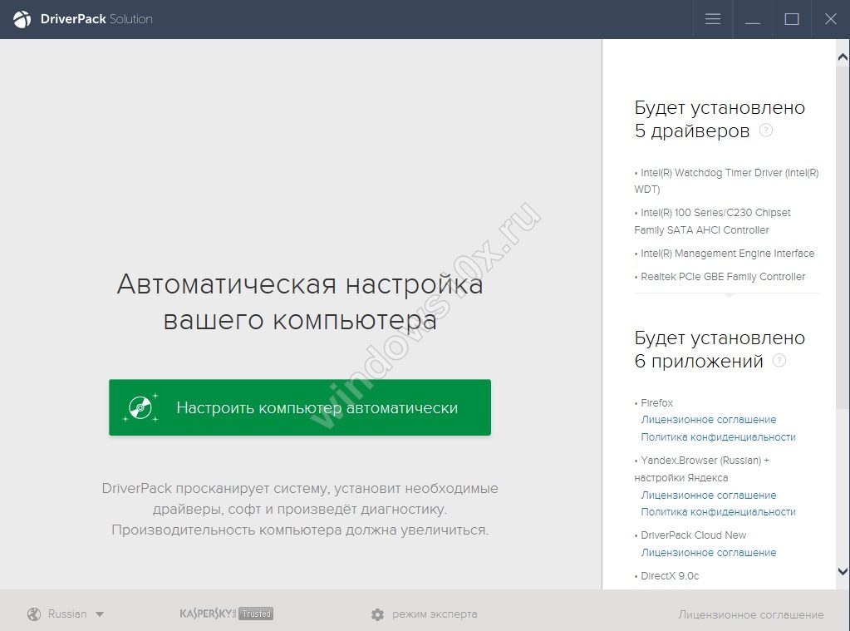
Task: Click help icon beside 5 драйверов
Action: 766,131
